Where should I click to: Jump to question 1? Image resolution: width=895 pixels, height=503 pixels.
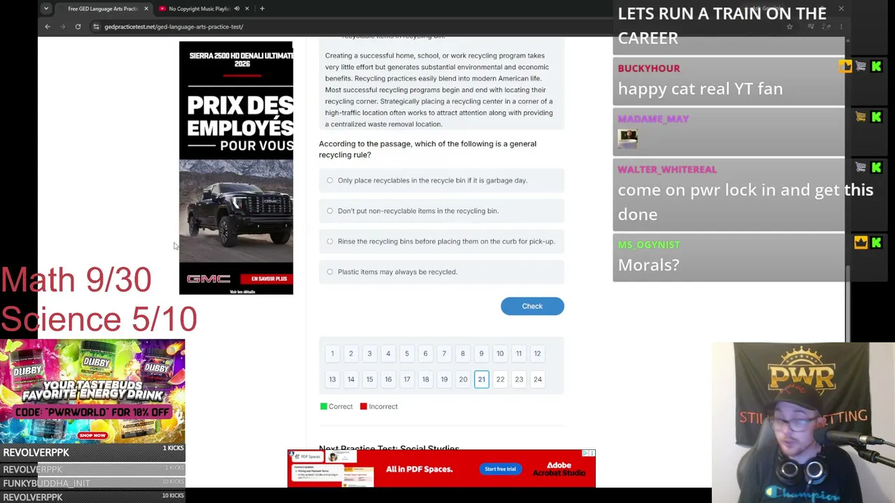[x=332, y=353]
